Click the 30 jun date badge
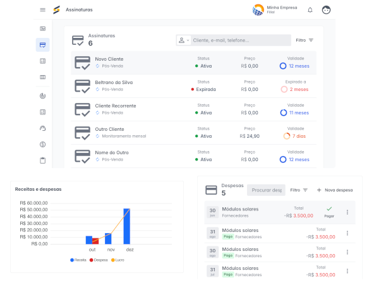 click(x=212, y=212)
